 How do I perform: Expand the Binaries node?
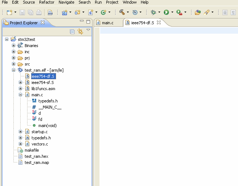pos(13,45)
